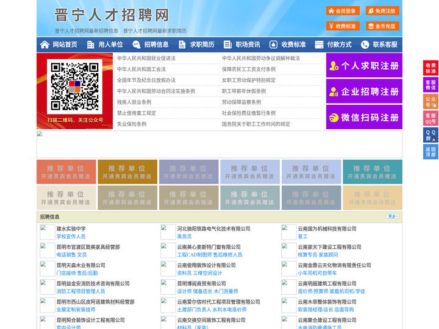The width and height of the screenshot is (439, 329).
Task: Click the 更多 link in 招聘信息 header
Action: click(393, 216)
